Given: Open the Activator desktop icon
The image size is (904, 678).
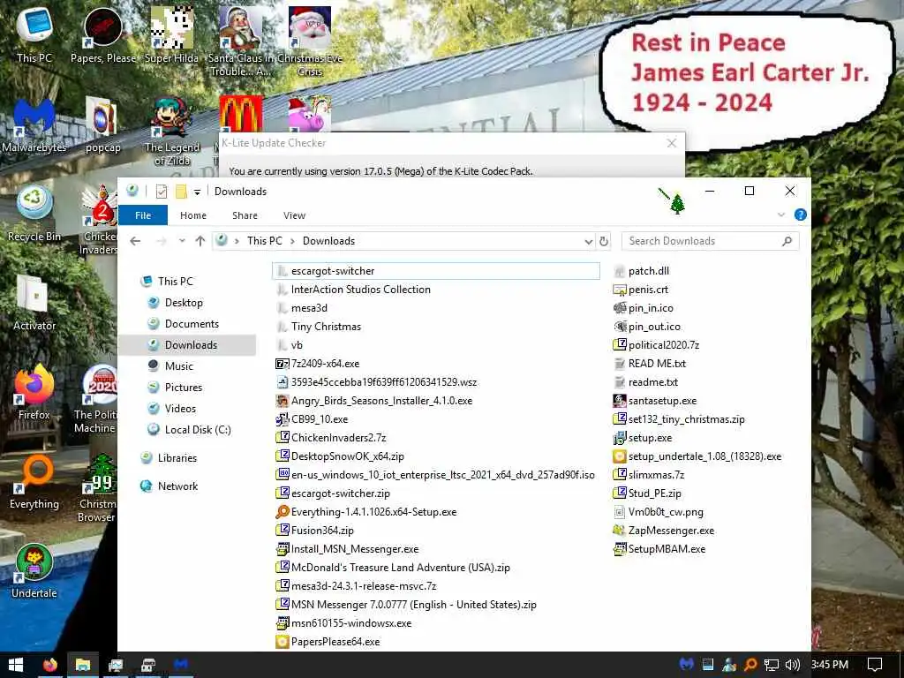Looking at the screenshot, I should [34, 304].
